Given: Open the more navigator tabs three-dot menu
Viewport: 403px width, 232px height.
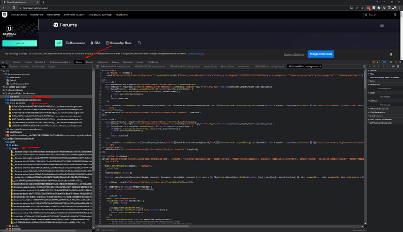Looking at the screenshot, I should pyautogui.click(x=92, y=67).
